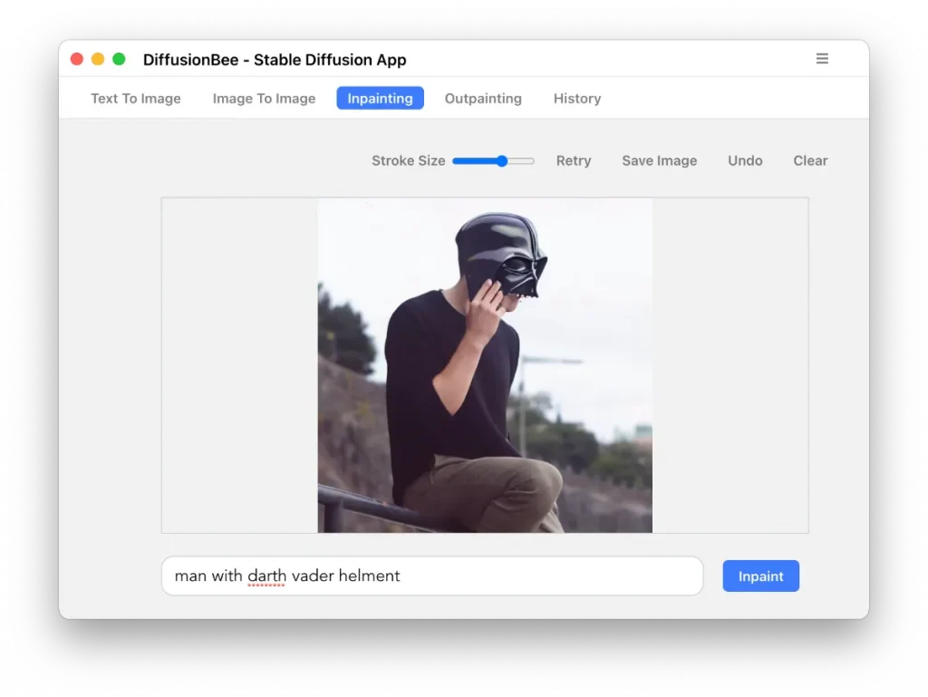The image size is (928, 697).
Task: Switch to the Text To Image tab
Action: [136, 99]
